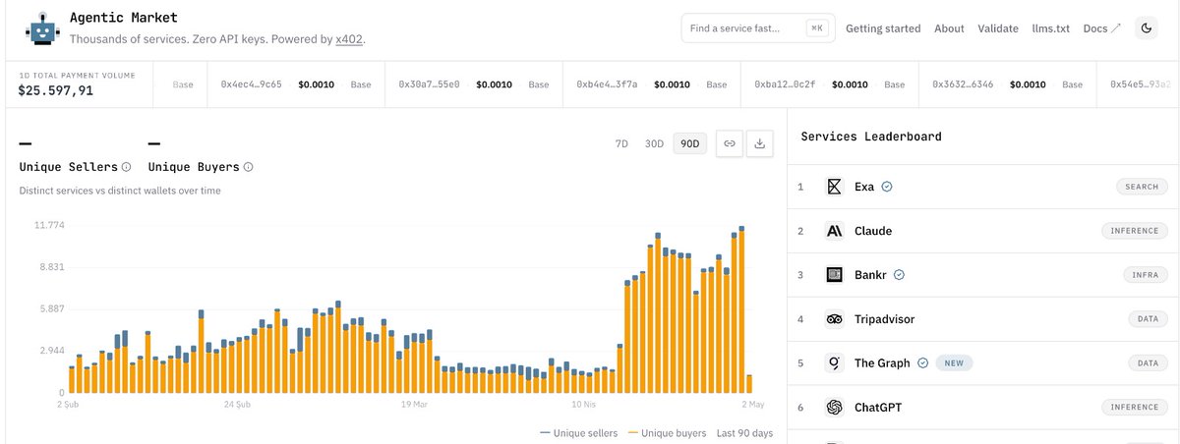1180x444 pixels.
Task: Click the Agentic Market robot logo
Action: coord(41,28)
